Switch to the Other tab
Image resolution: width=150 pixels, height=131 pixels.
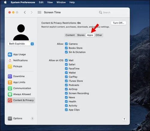(99, 35)
